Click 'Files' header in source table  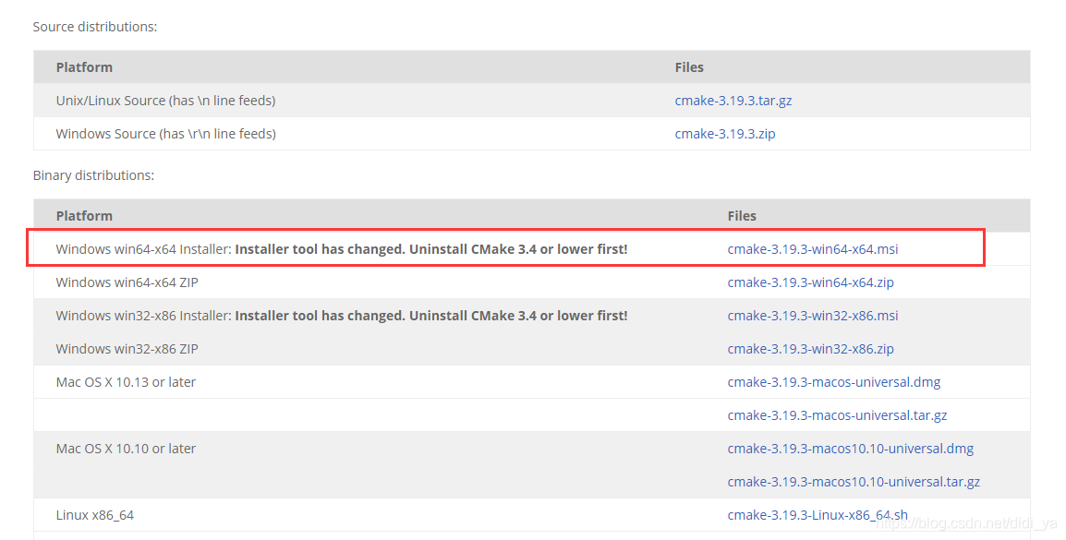point(689,67)
